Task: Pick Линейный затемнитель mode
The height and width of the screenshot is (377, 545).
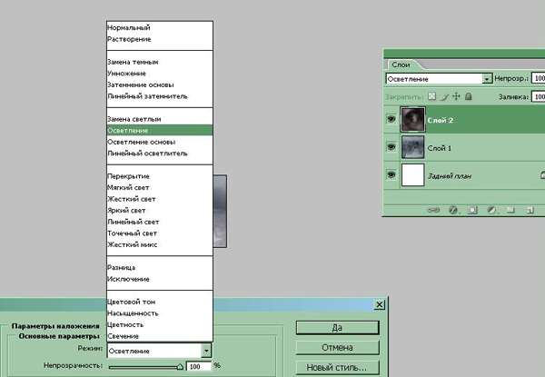Action: pos(160,96)
